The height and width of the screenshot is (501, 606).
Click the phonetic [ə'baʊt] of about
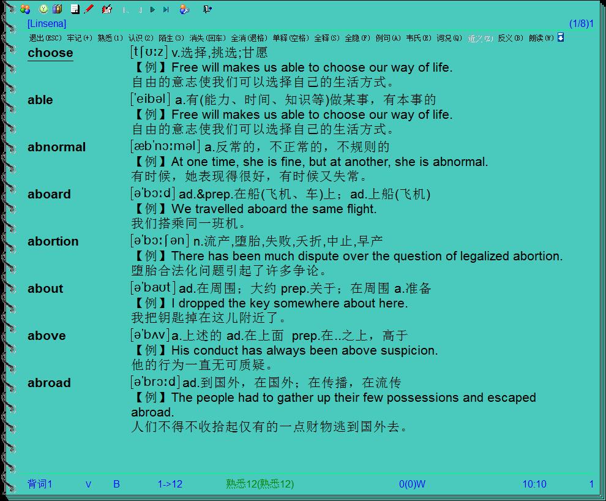point(153,288)
